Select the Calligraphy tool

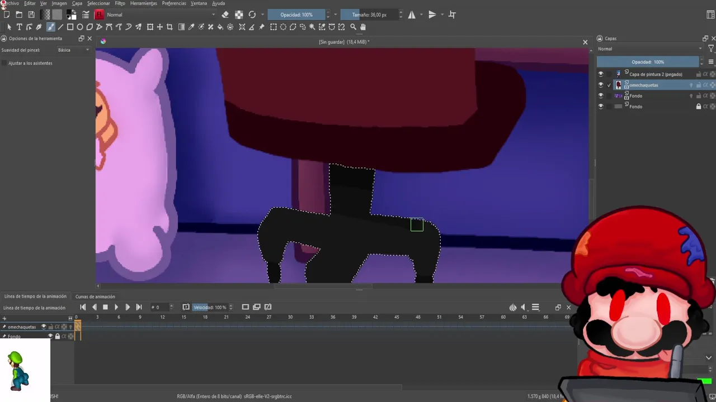click(39, 27)
